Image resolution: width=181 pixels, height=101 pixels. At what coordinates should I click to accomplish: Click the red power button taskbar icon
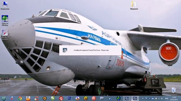click(x=61, y=98)
